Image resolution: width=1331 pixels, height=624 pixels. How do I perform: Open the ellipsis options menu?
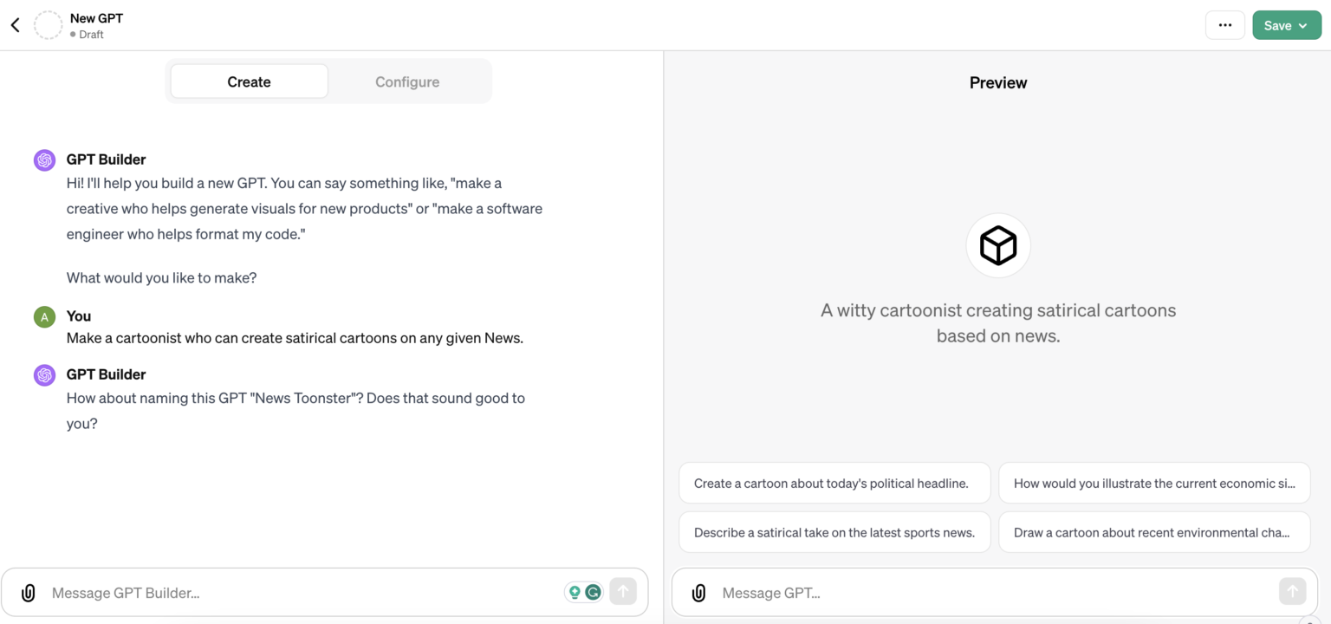pos(1224,25)
